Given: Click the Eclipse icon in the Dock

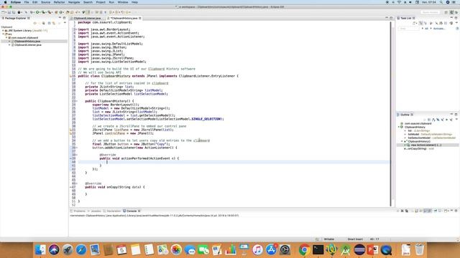Looking at the screenshot, I should tap(359, 250).
